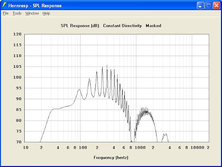The image size is (222, 167).
Task: Click the Hornresp lightning app icon
Action: click(x=4, y=5)
